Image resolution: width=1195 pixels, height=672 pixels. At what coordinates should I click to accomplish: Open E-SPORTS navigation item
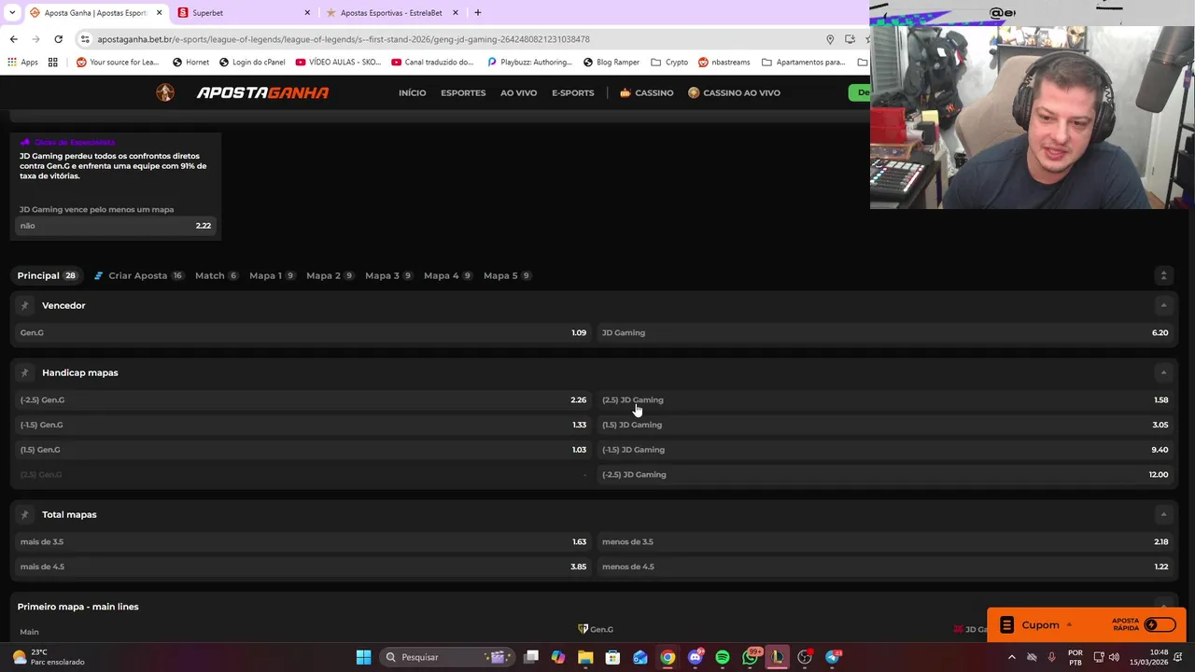pos(572,92)
